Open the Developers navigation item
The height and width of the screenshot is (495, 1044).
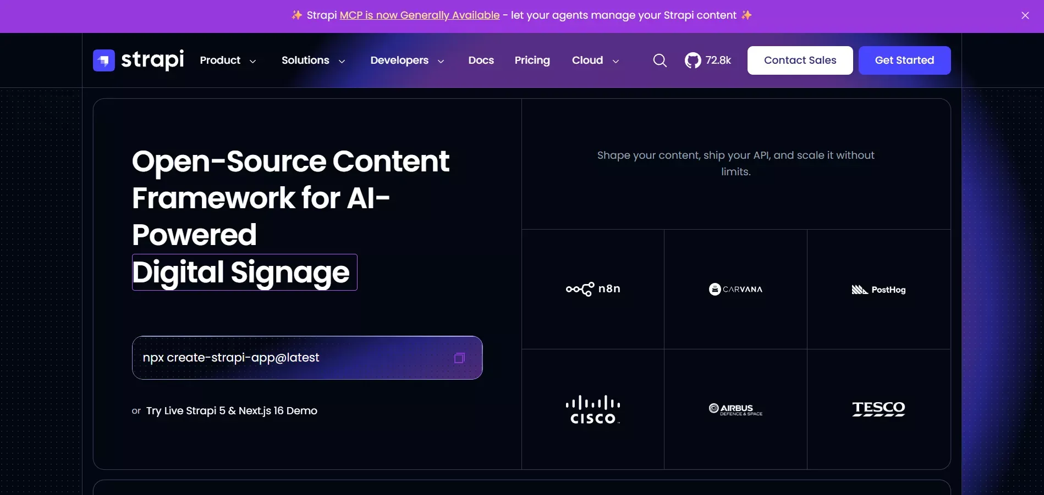click(399, 60)
